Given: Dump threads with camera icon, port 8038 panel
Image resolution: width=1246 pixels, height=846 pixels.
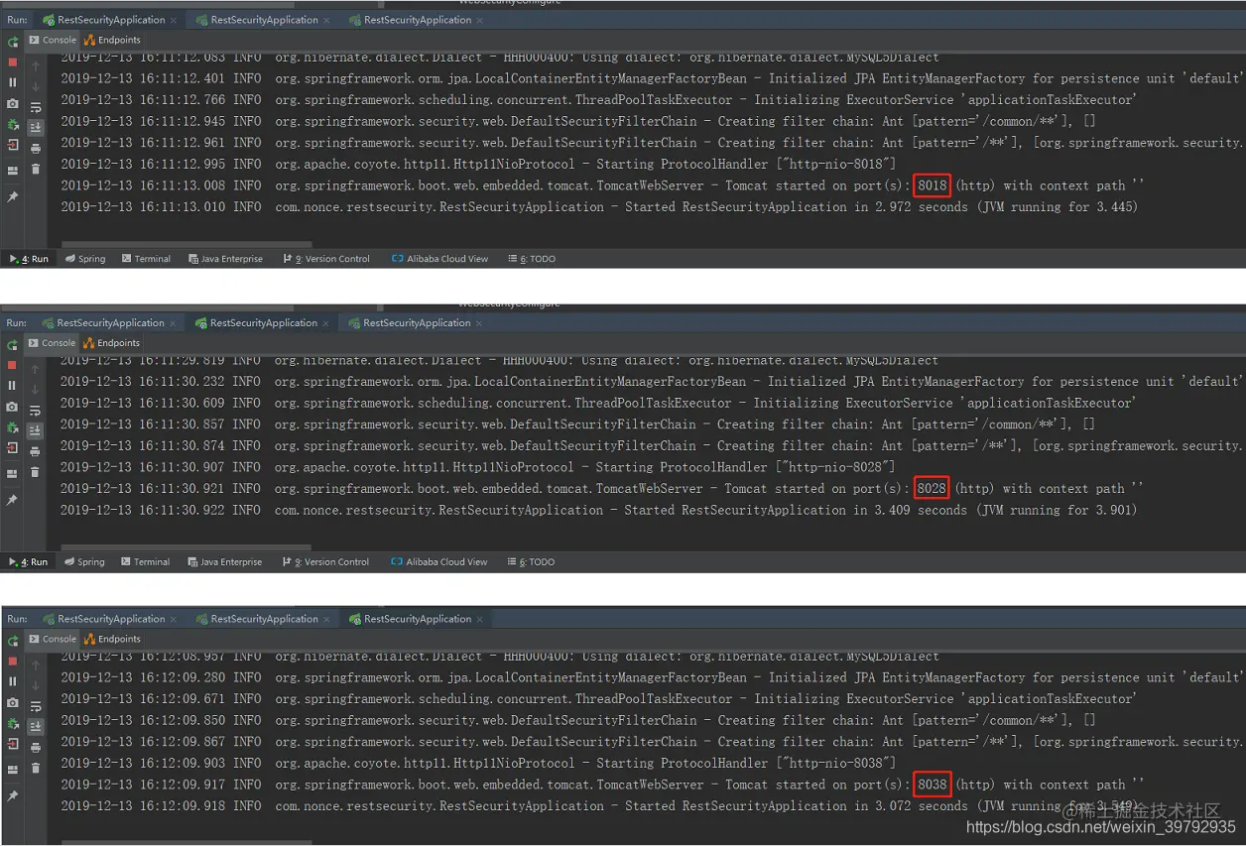Looking at the screenshot, I should point(13,702).
